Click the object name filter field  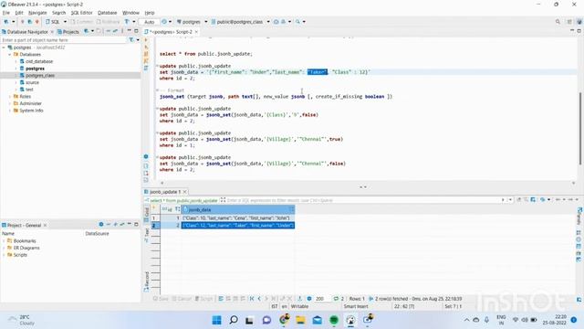click(x=63, y=40)
